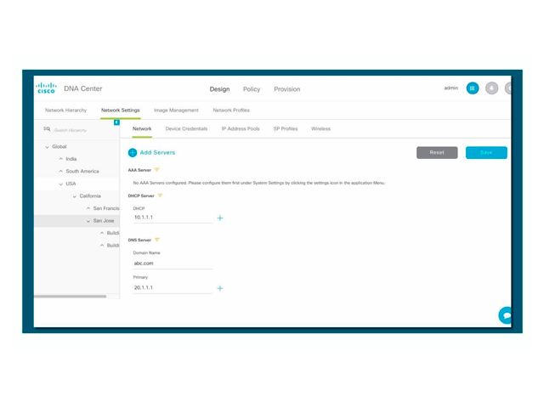Add another DHCP server with plus icon

pos(220,218)
